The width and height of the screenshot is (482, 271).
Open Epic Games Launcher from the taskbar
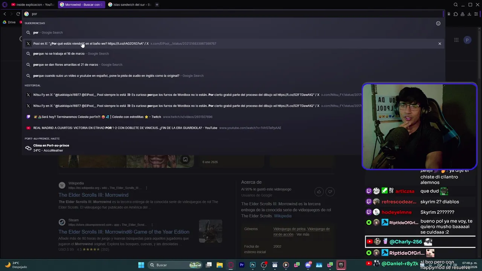(341, 265)
